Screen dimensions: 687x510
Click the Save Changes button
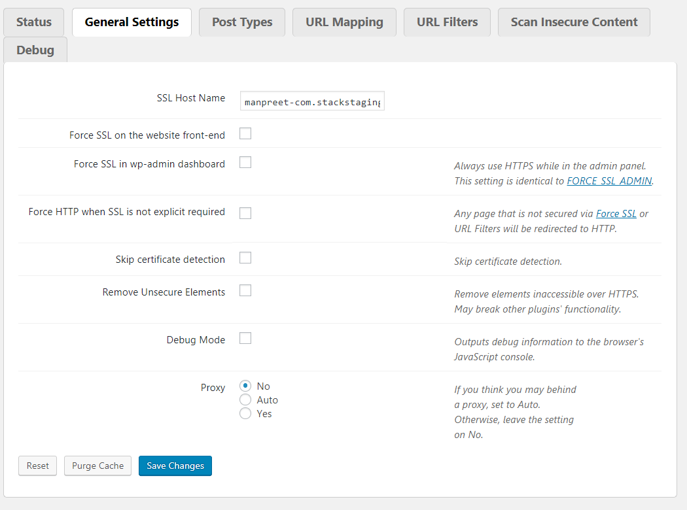tap(175, 466)
